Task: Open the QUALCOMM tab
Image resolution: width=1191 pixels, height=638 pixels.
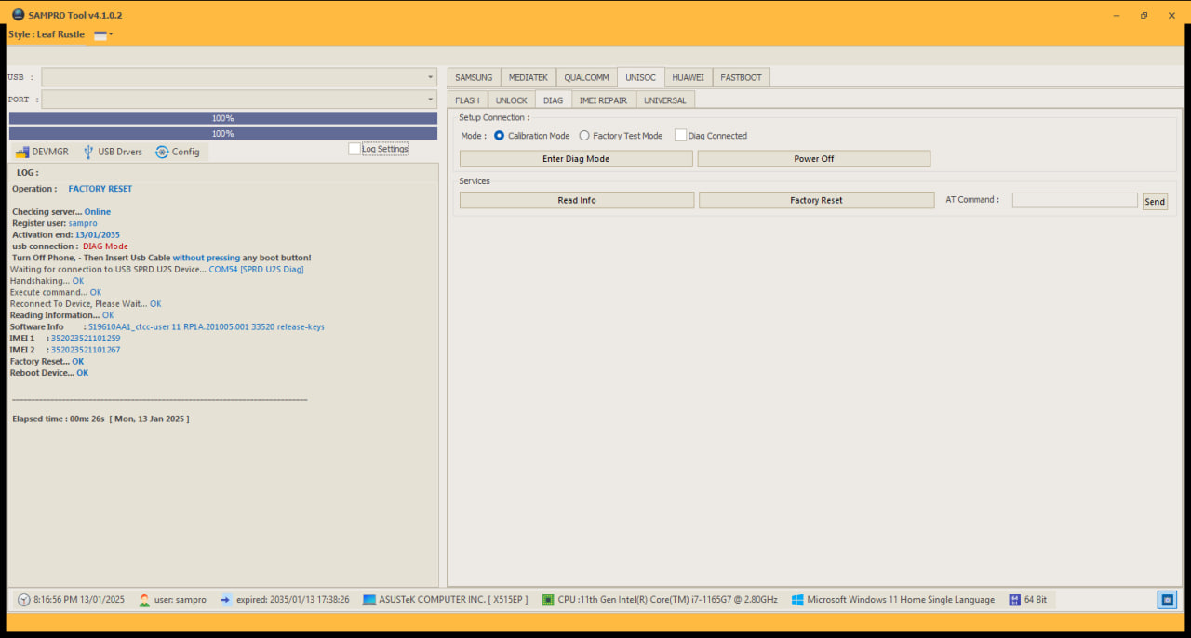Action: (586, 77)
